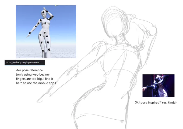Click the "-for pose reference." text line
The image size is (183, 129).
tap(30, 70)
